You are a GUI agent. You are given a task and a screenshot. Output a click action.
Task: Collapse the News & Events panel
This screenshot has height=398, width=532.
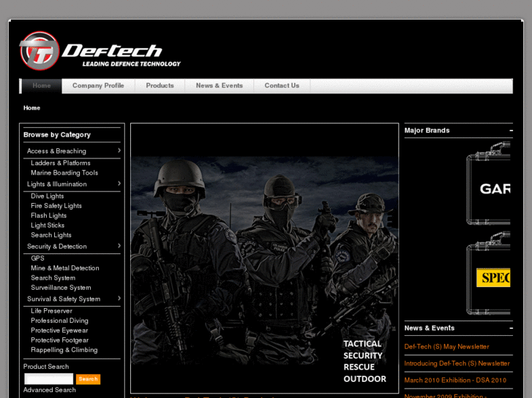coord(511,329)
